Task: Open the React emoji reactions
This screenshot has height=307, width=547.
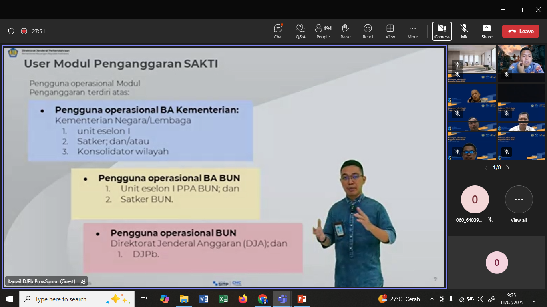Action: [368, 31]
